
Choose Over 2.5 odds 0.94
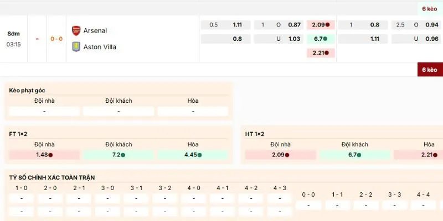(x=431, y=25)
